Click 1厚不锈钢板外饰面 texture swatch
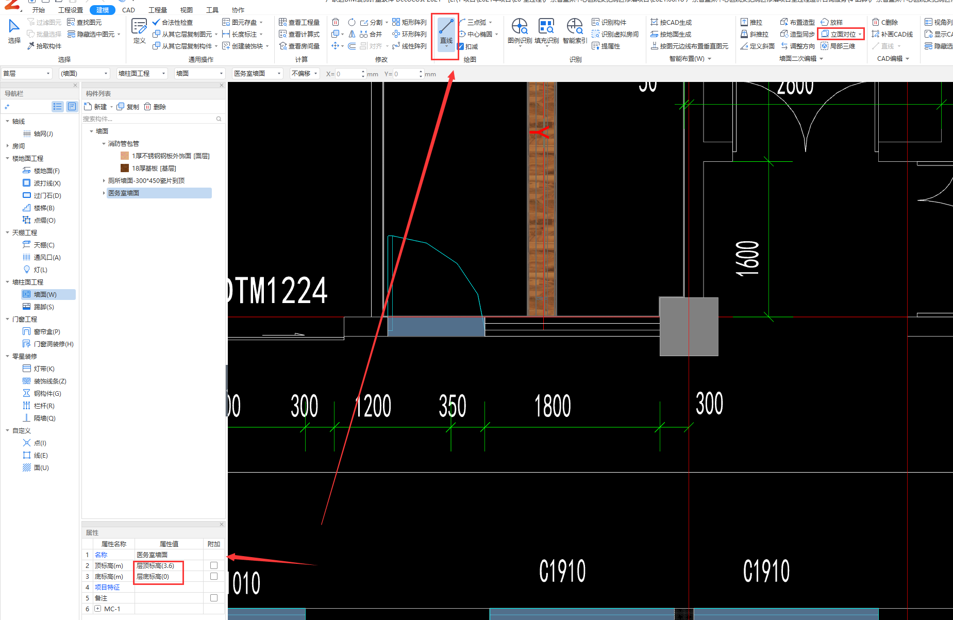This screenshot has height=620, width=953. [124, 156]
